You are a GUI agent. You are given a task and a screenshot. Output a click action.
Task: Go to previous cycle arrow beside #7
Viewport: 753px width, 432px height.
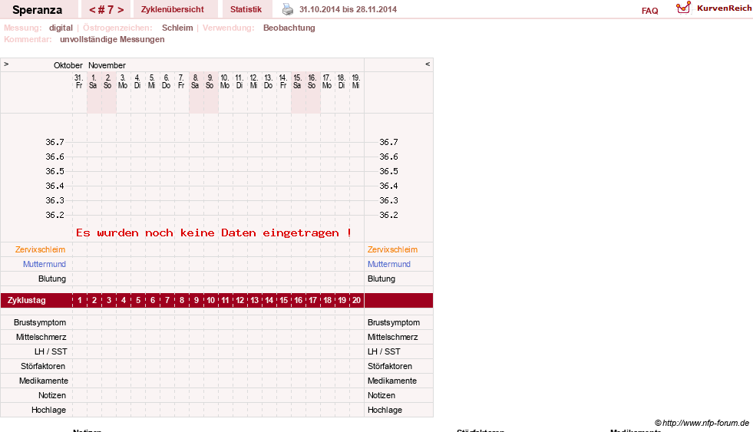click(x=92, y=10)
